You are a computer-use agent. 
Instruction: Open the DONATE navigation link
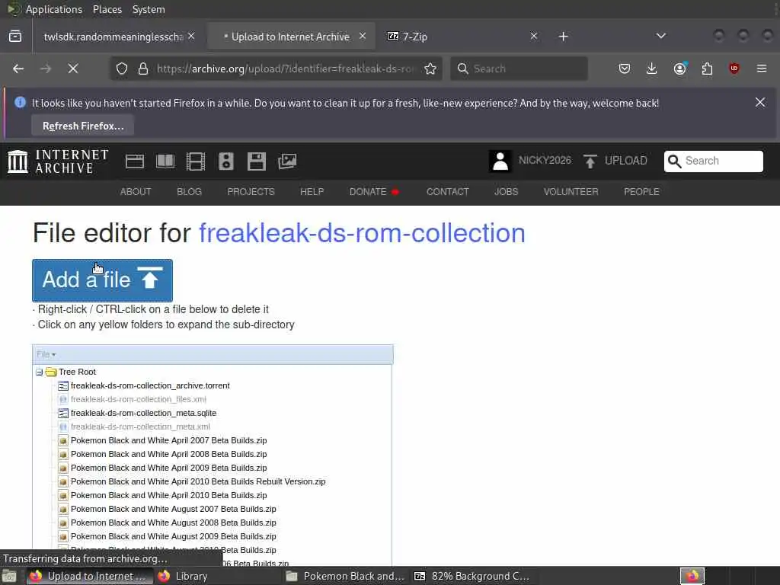[374, 192]
